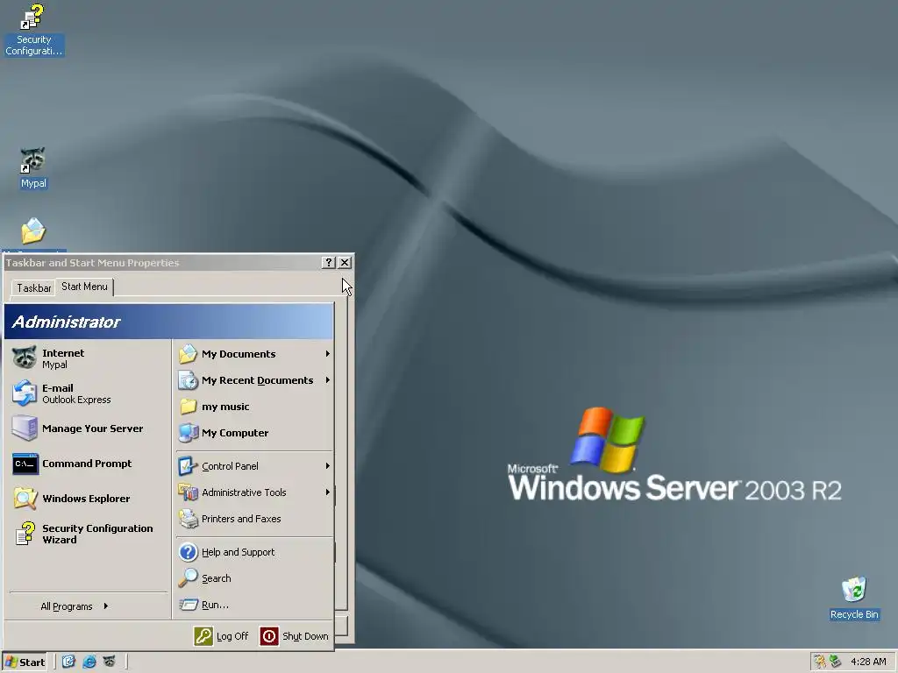Open My Recent Documents icon
Image resolution: width=898 pixels, height=673 pixels.
(188, 380)
